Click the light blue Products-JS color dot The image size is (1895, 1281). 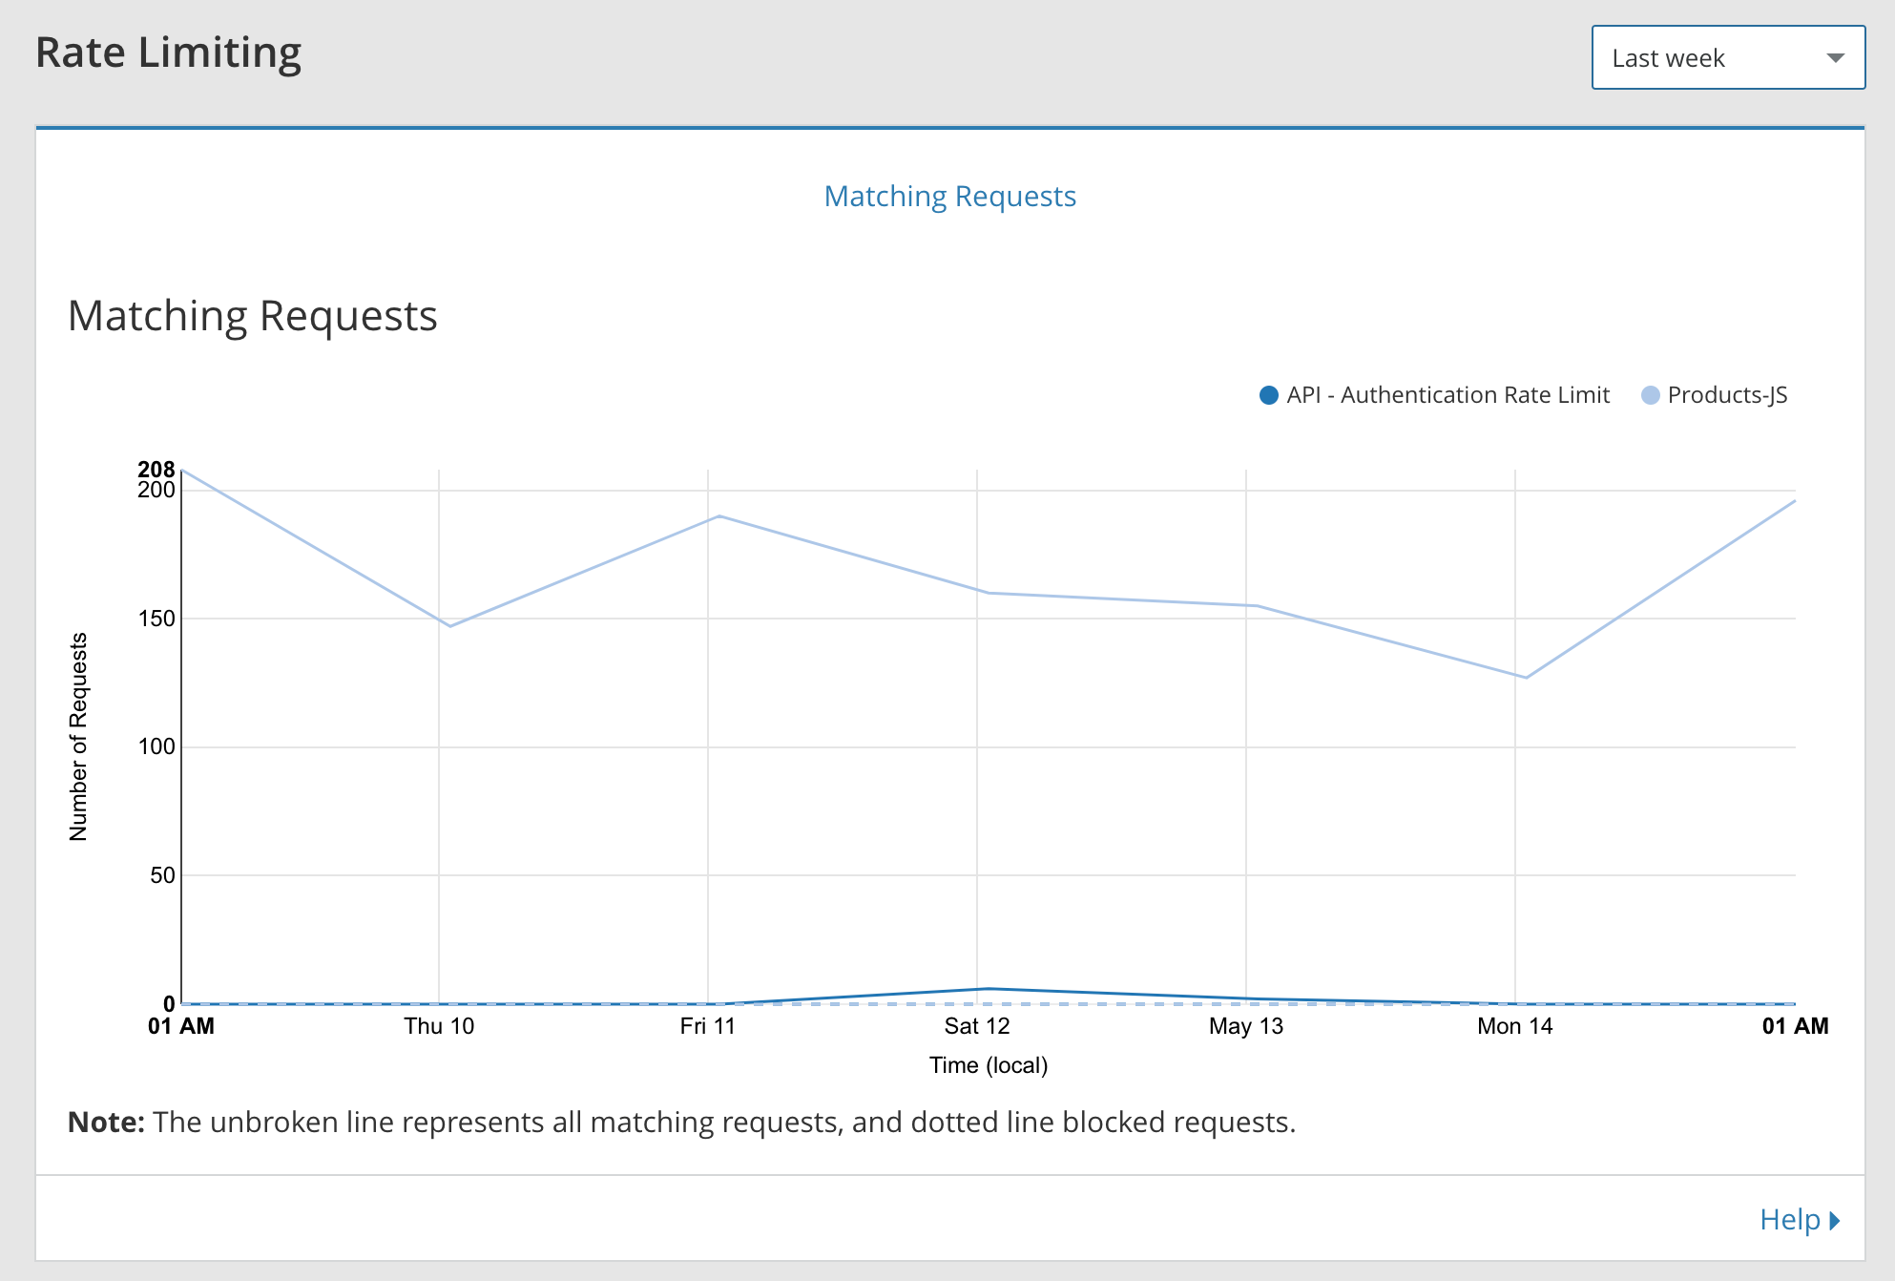tap(1651, 395)
